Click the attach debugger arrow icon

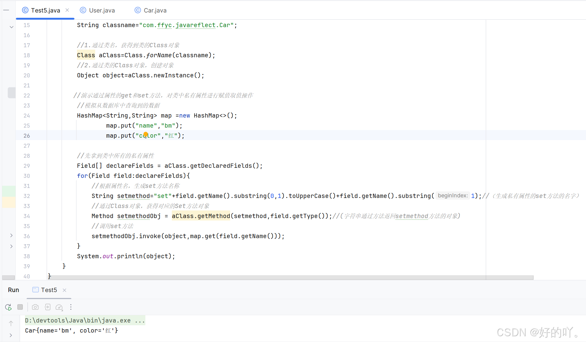(x=47, y=307)
